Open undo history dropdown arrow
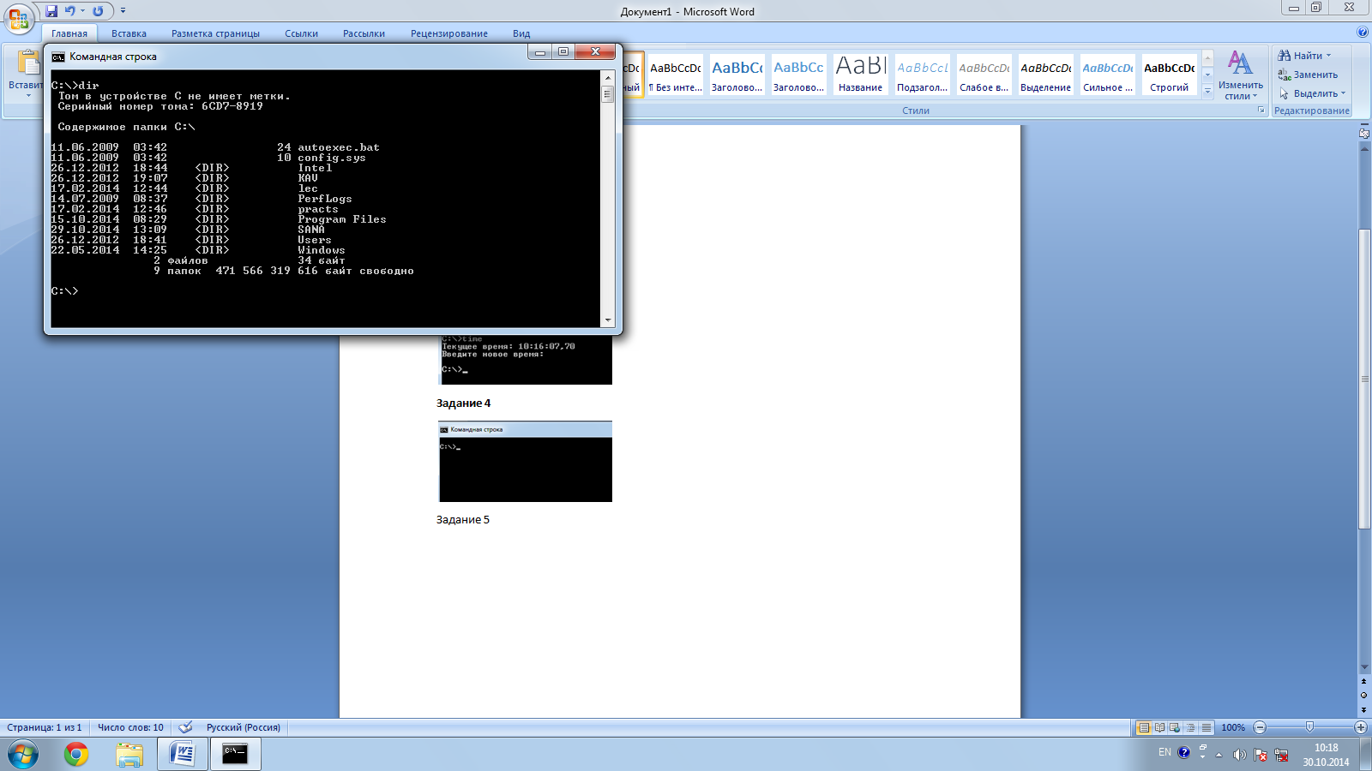 click(82, 11)
